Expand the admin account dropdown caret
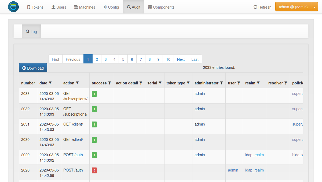The image size is (322, 182). tap(314, 7)
